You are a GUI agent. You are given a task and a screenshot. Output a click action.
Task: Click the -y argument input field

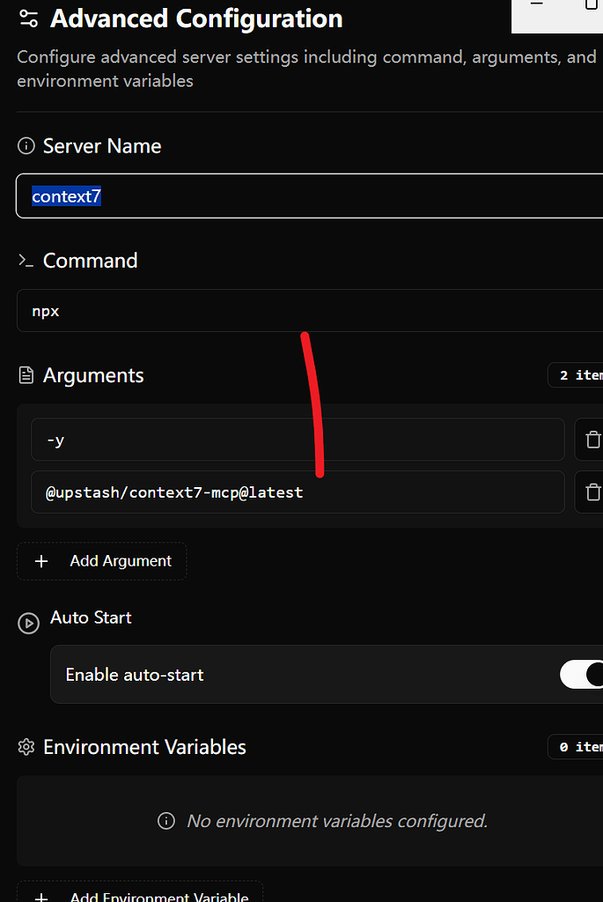pyautogui.click(x=298, y=440)
